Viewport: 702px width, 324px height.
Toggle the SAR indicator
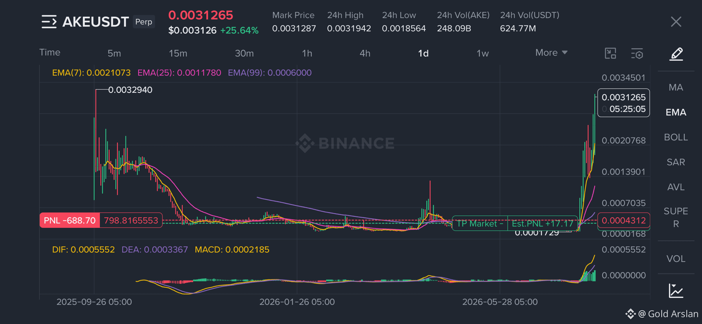(676, 162)
